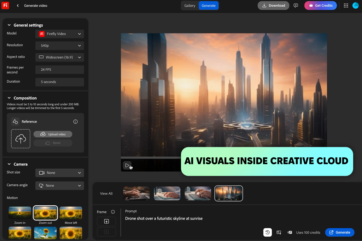The width and height of the screenshot is (362, 241).
Task: Click the Get Credits button
Action: coord(320,6)
